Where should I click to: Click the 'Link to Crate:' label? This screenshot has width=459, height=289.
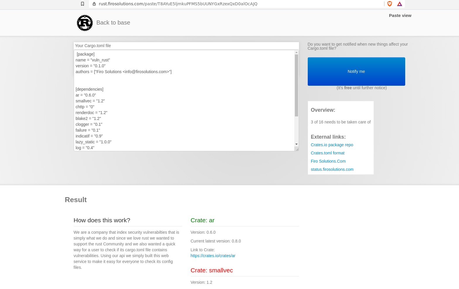203,250
